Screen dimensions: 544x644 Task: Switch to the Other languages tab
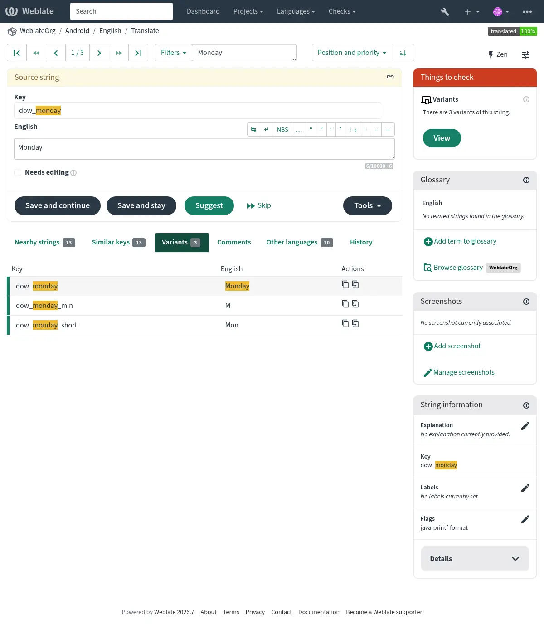[300, 242]
